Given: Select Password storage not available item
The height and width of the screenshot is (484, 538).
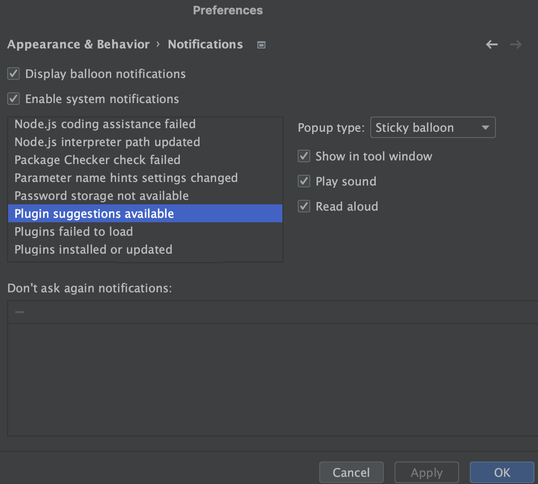Looking at the screenshot, I should coord(101,195).
